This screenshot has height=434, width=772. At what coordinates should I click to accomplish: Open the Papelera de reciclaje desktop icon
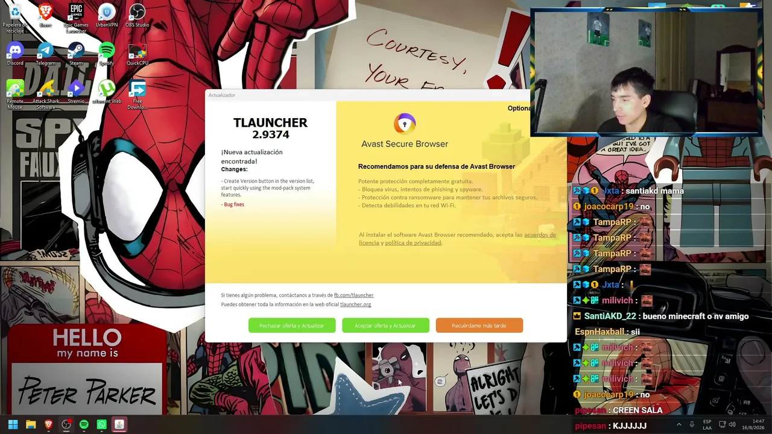point(15,19)
